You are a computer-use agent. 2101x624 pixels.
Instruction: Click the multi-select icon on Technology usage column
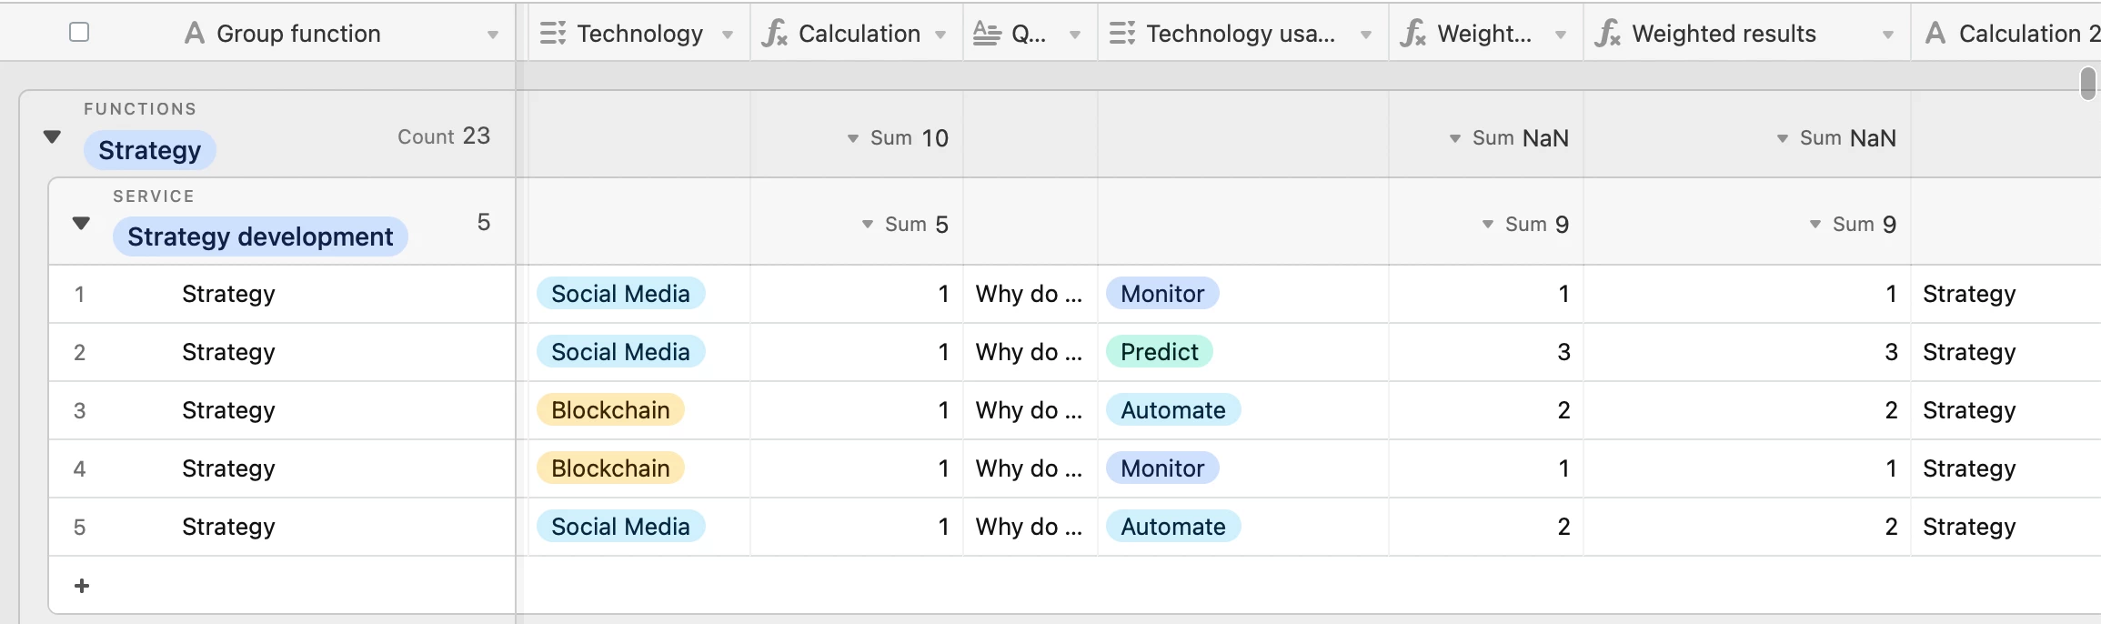[x=1121, y=34]
